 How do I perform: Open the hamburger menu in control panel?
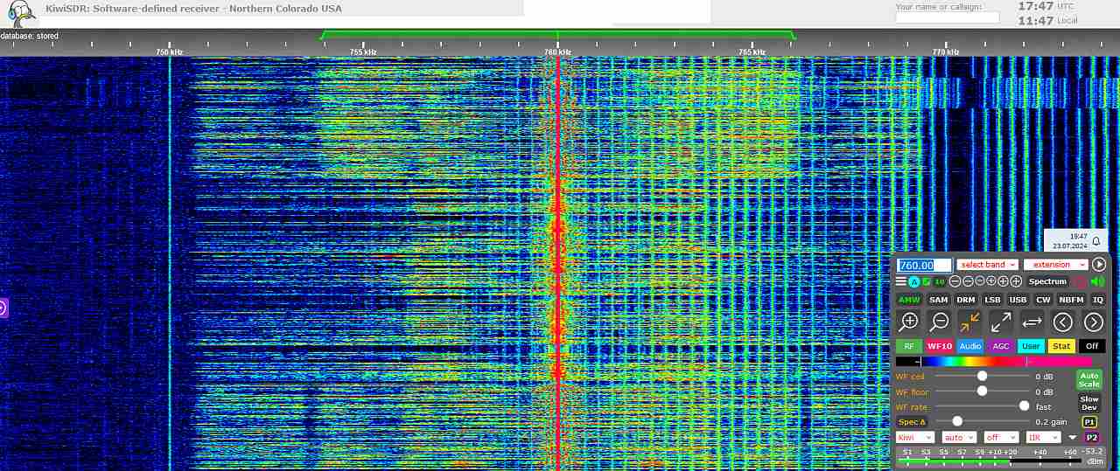point(901,281)
